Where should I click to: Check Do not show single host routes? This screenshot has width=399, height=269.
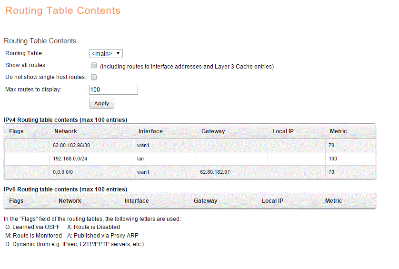coord(94,77)
